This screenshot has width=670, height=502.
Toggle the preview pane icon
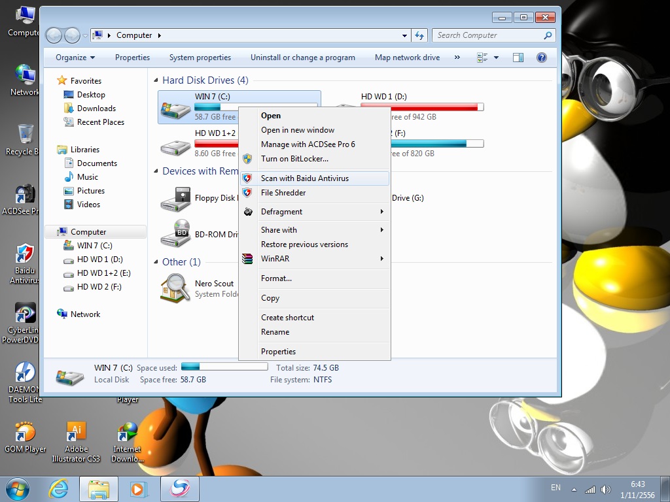[x=518, y=58]
